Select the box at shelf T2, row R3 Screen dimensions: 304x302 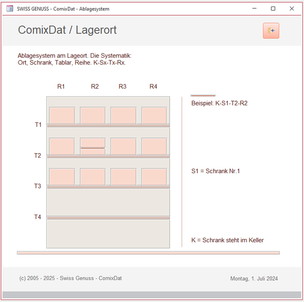tap(123, 146)
